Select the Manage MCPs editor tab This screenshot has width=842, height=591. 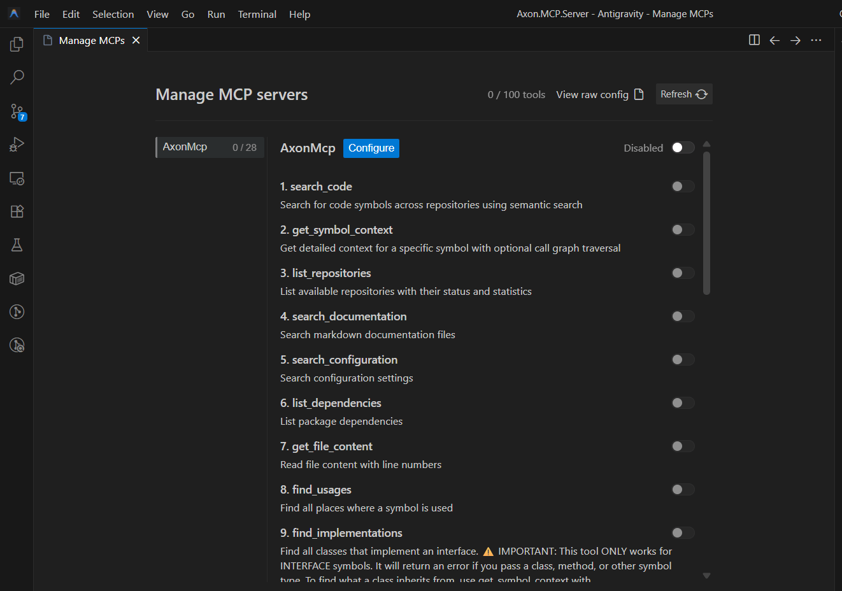click(91, 40)
